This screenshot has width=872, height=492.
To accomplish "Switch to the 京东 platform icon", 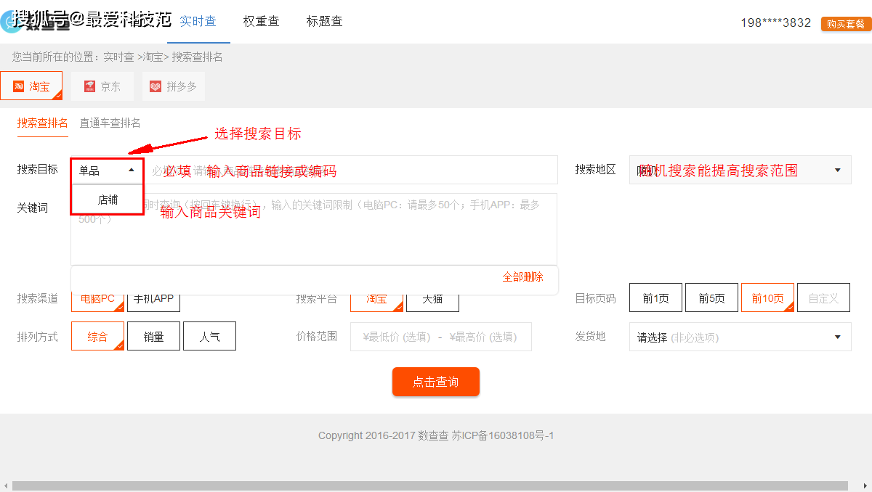I will tap(102, 85).
